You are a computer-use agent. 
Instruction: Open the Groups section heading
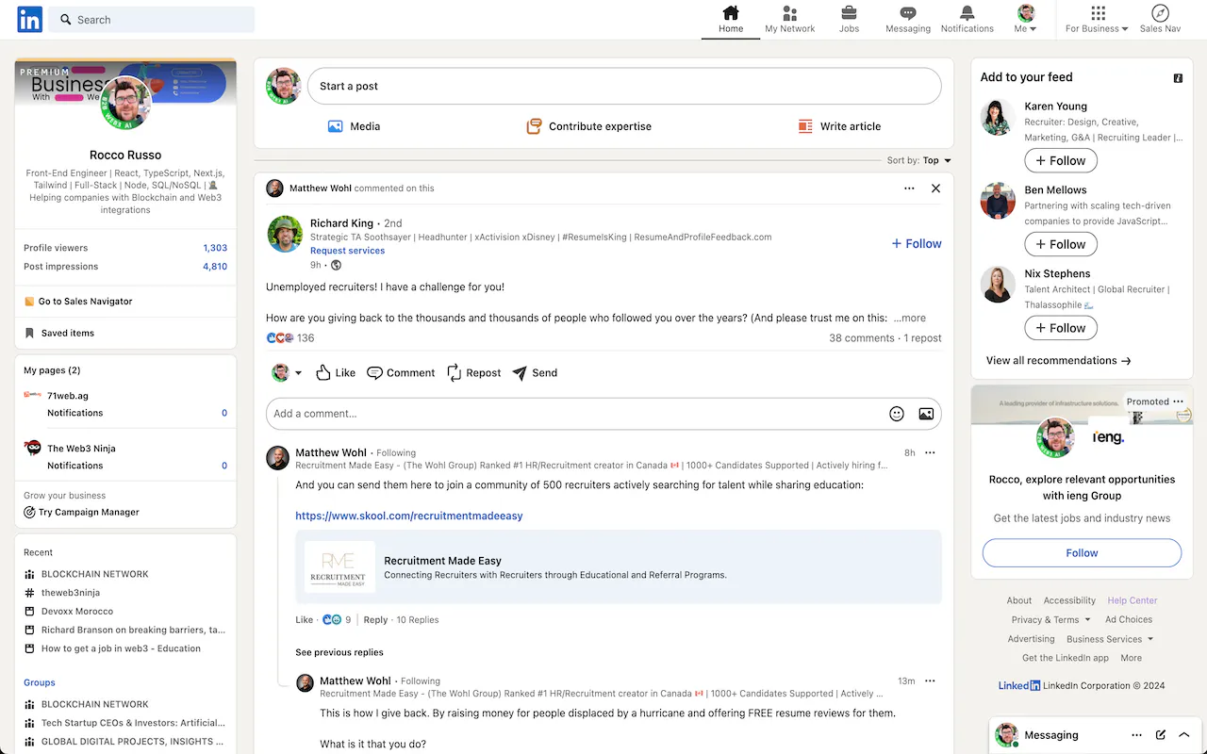[x=40, y=682]
